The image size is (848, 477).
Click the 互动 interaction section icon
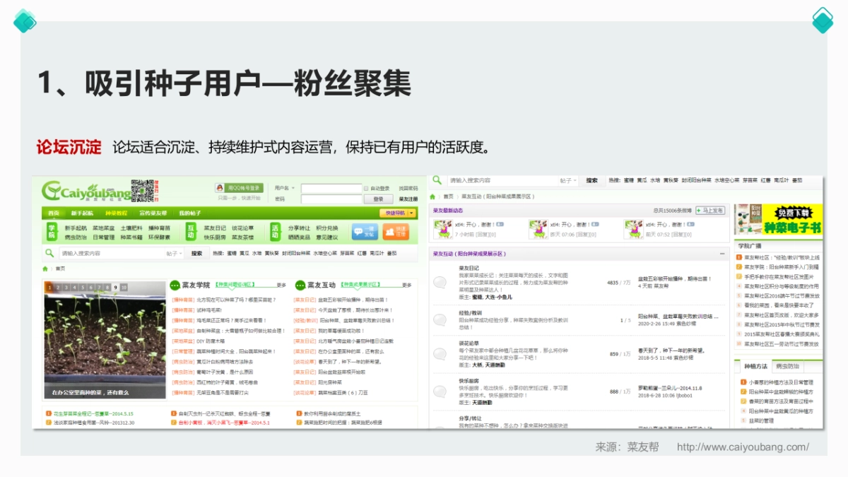pos(192,231)
